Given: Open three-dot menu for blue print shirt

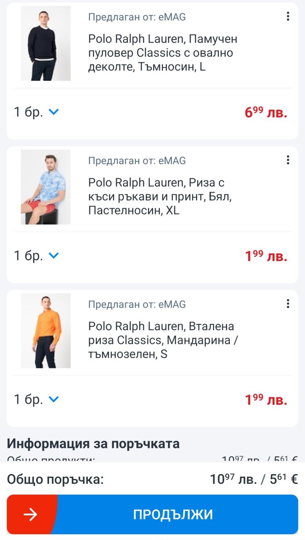Looking at the screenshot, I should 288,160.
